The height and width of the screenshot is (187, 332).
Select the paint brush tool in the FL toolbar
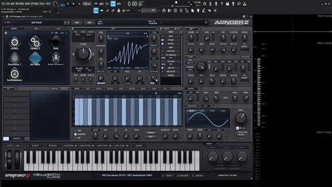pos(107,10)
